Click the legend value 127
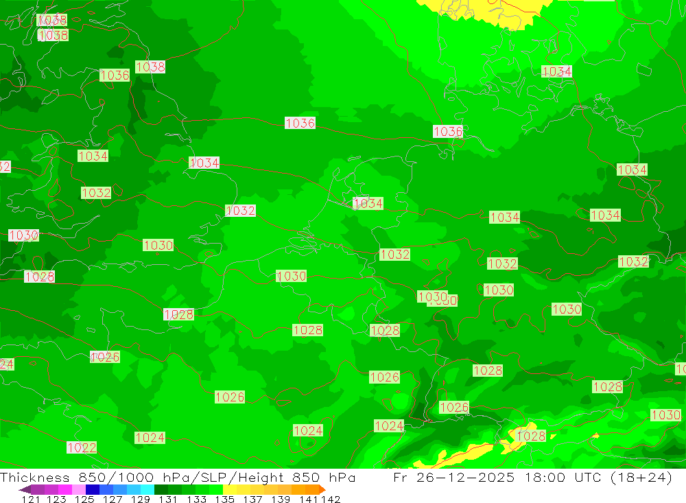Image resolution: width=686 pixels, height=503 pixels. [x=113, y=499]
